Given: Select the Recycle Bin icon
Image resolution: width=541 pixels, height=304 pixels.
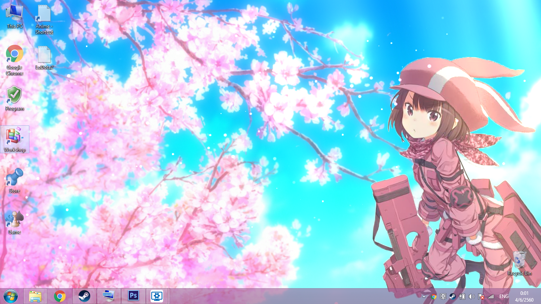Looking at the screenshot, I should click(x=520, y=261).
